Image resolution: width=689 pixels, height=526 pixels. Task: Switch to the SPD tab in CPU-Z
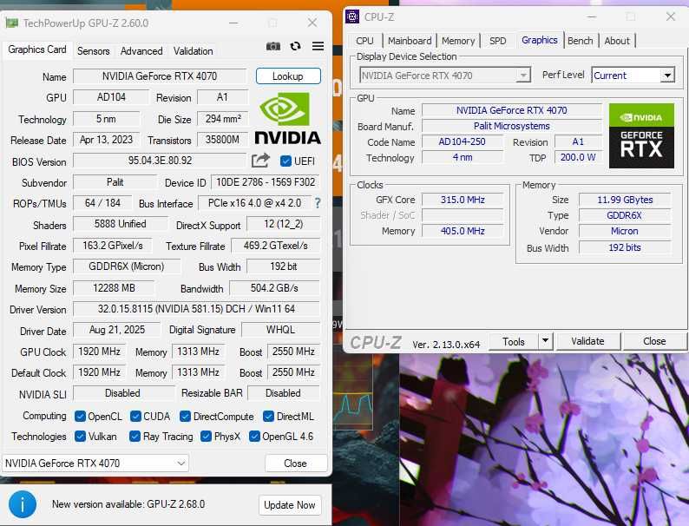click(x=497, y=41)
